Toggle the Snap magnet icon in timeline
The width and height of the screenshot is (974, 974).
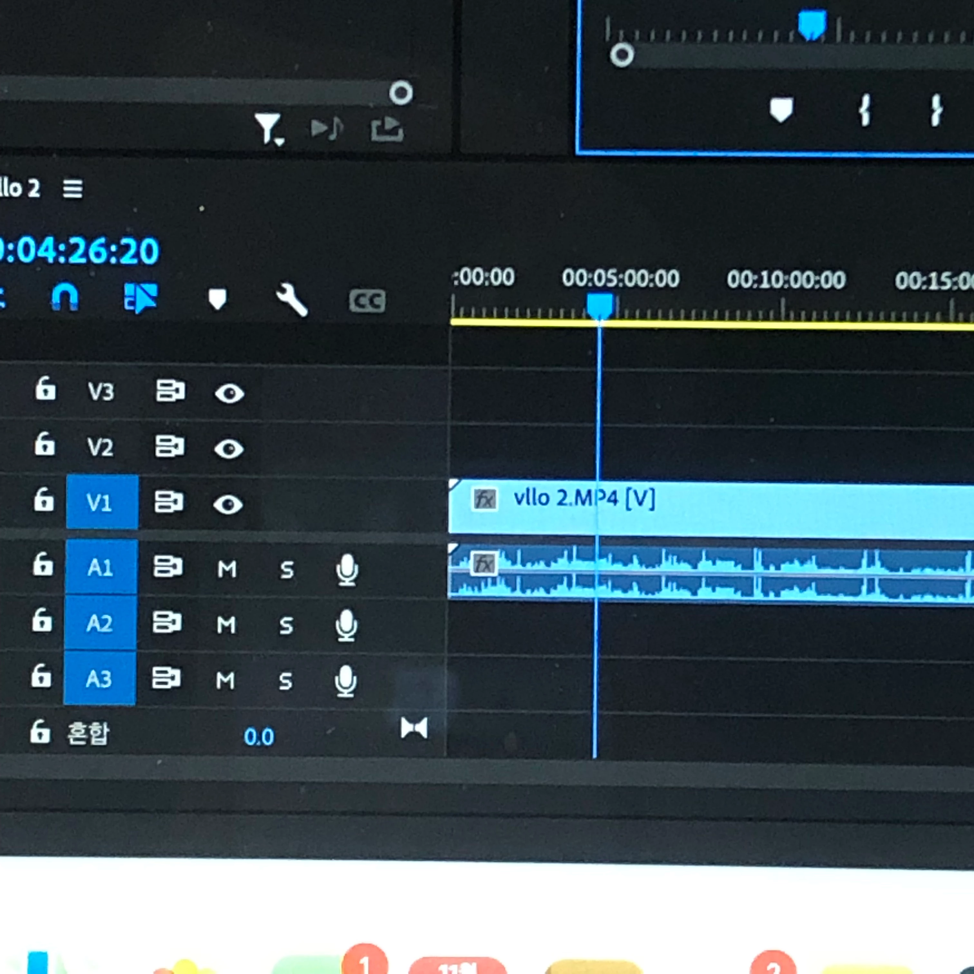click(65, 297)
